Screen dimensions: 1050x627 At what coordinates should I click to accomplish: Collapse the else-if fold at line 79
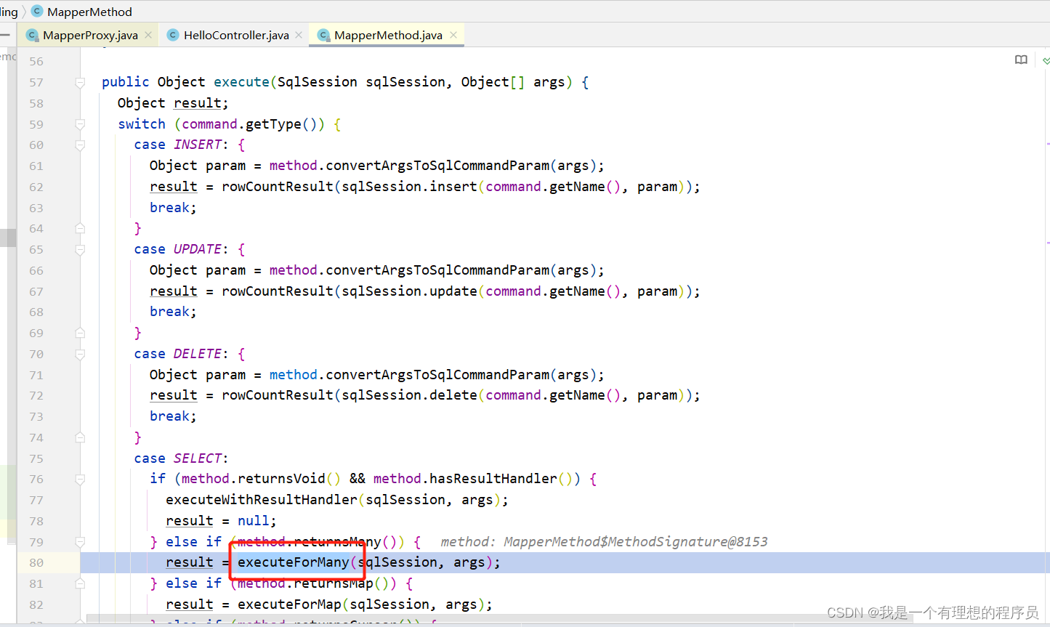pos(80,543)
